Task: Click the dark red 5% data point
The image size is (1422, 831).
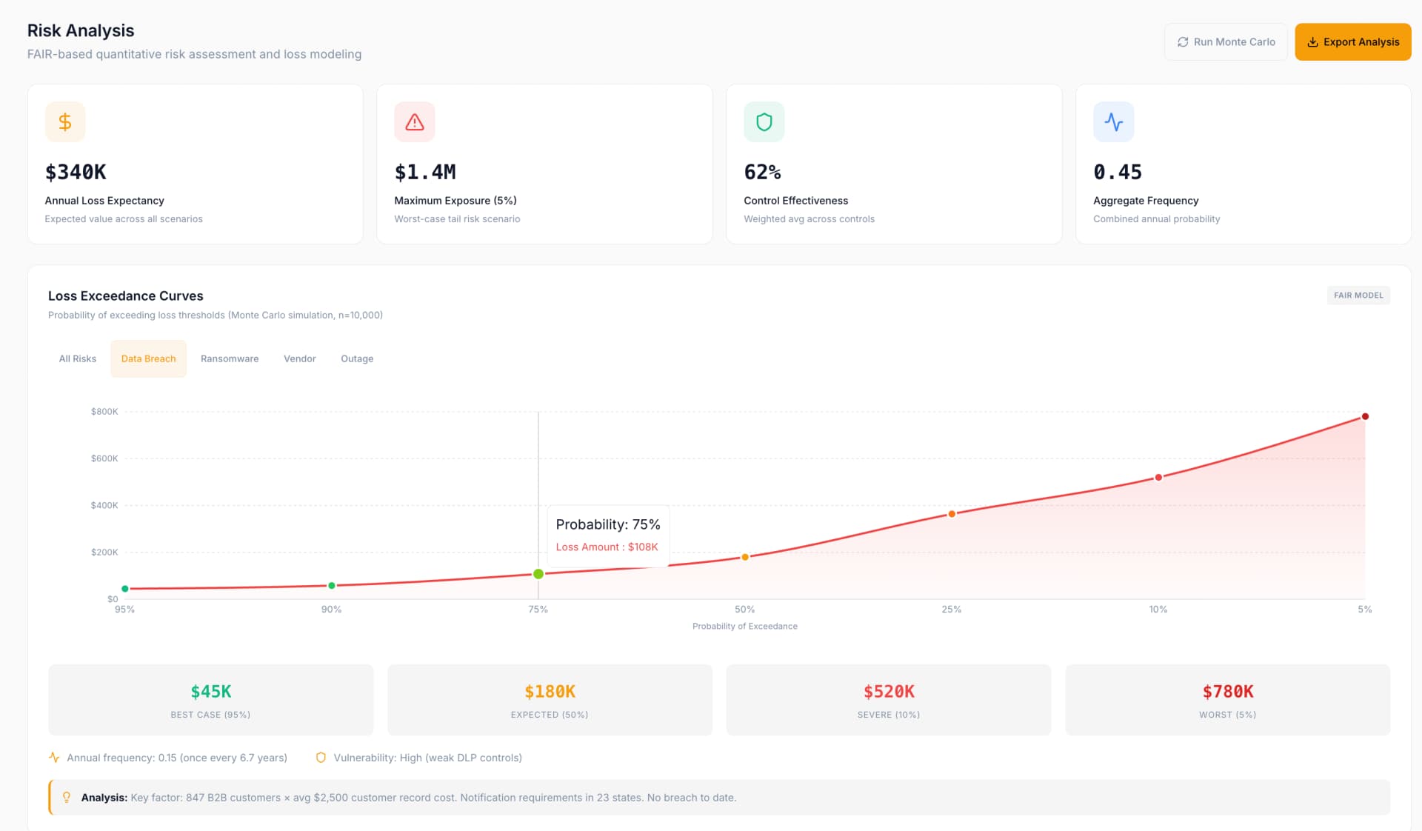Action: click(1365, 416)
